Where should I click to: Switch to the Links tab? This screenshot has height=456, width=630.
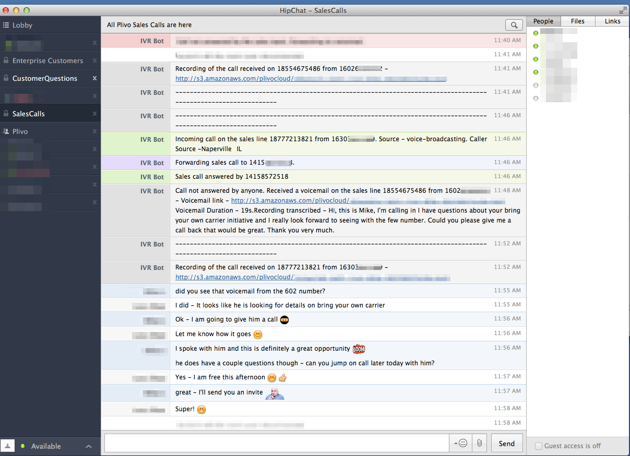point(612,21)
